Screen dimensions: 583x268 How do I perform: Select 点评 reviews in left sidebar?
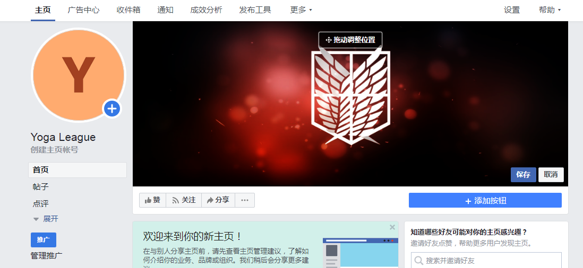[40, 203]
